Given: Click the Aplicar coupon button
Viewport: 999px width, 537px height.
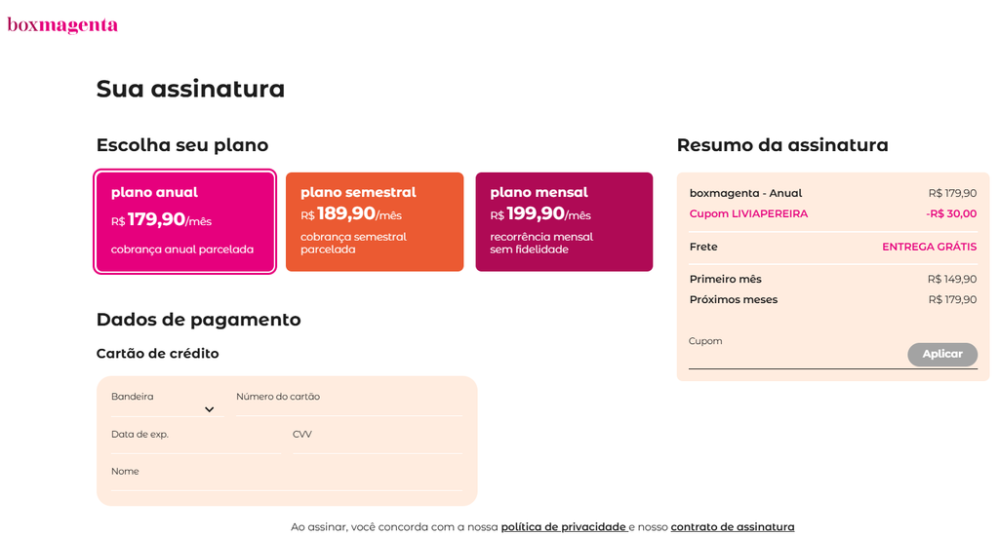Looking at the screenshot, I should pos(942,355).
